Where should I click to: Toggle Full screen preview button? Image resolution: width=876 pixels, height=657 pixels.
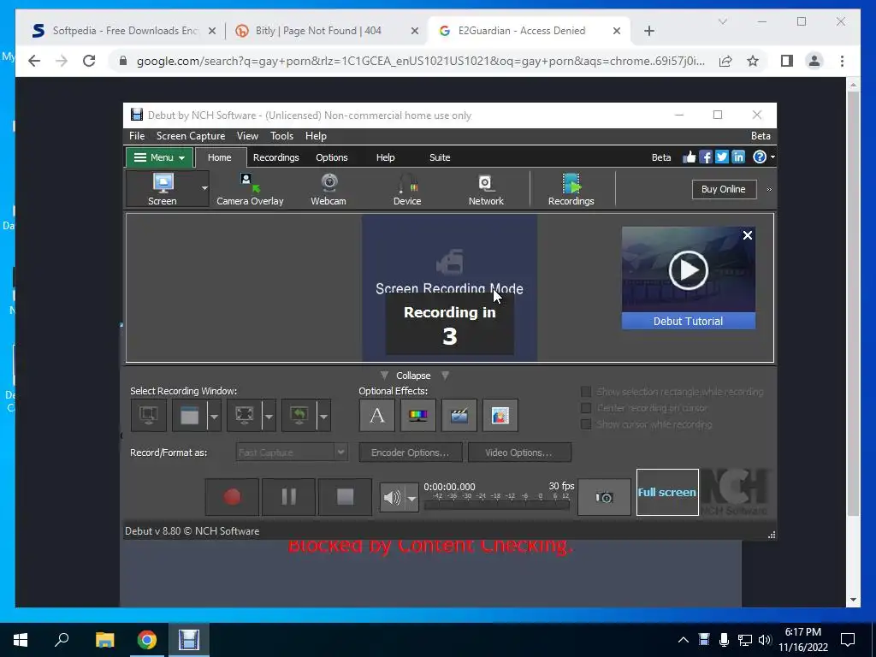point(667,492)
